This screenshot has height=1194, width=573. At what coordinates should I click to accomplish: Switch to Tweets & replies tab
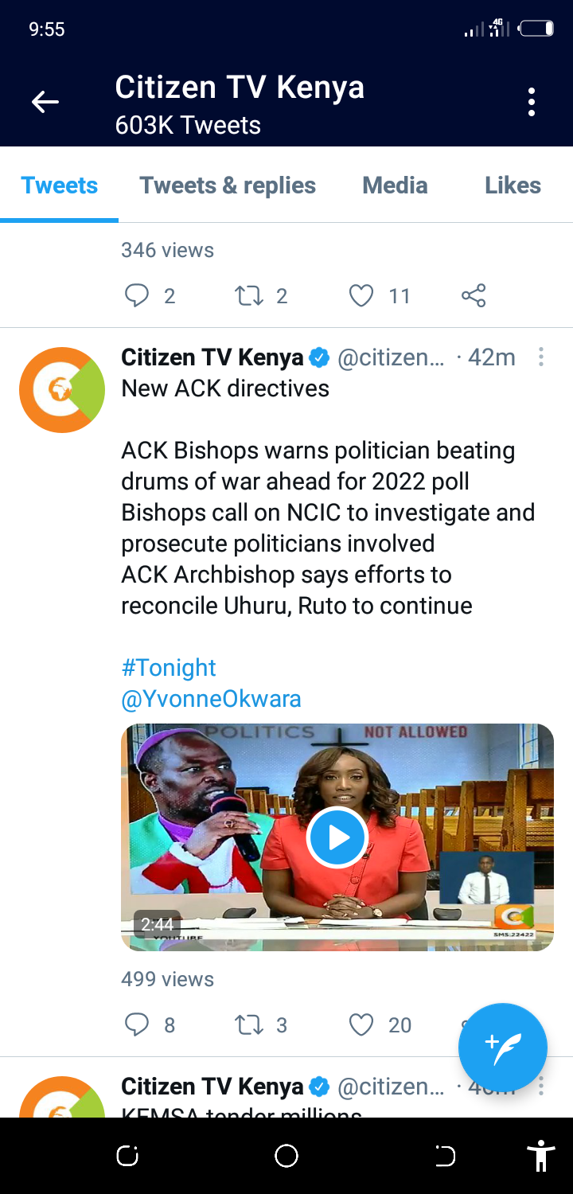228,185
